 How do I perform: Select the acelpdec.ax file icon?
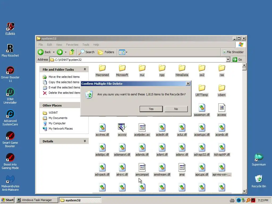tap(142, 128)
